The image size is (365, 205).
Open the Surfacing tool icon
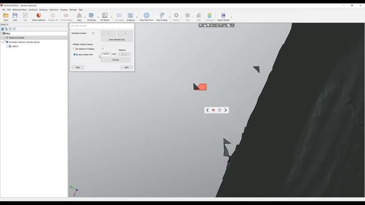[x=131, y=15]
